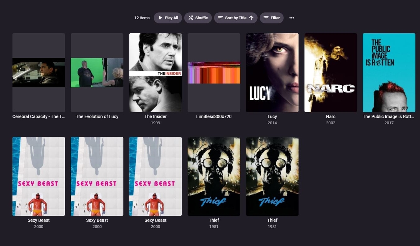Open The Evolution of Lucy thumbnail
Viewport: 420px width, 246px height.
click(x=97, y=73)
